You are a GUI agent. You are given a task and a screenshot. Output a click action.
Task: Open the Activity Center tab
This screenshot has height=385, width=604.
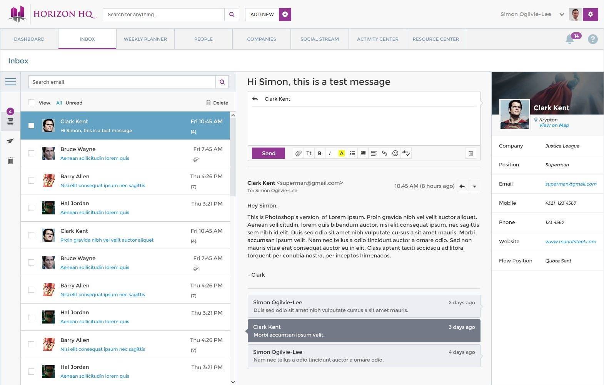coord(378,39)
